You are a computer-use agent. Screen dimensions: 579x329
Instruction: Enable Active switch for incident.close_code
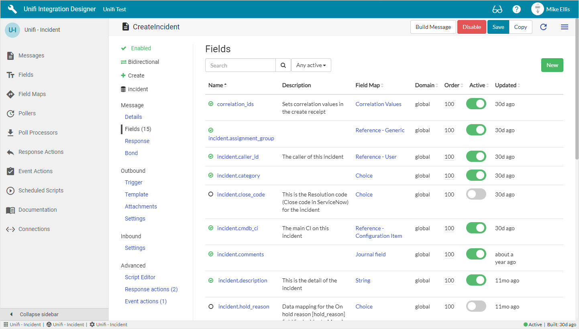(x=476, y=194)
